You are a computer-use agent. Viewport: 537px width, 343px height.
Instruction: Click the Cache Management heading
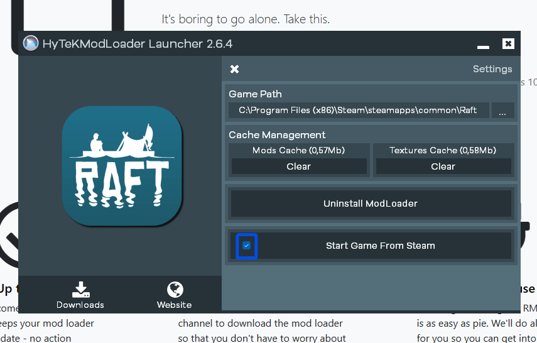(x=277, y=134)
